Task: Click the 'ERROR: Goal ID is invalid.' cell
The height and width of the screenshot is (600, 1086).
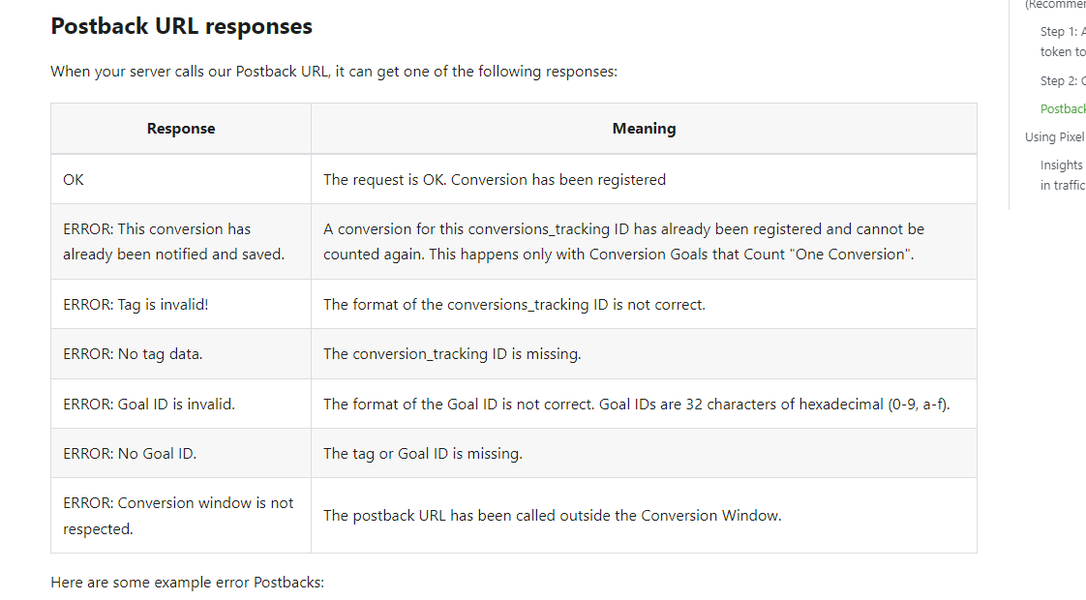Action: tap(181, 404)
